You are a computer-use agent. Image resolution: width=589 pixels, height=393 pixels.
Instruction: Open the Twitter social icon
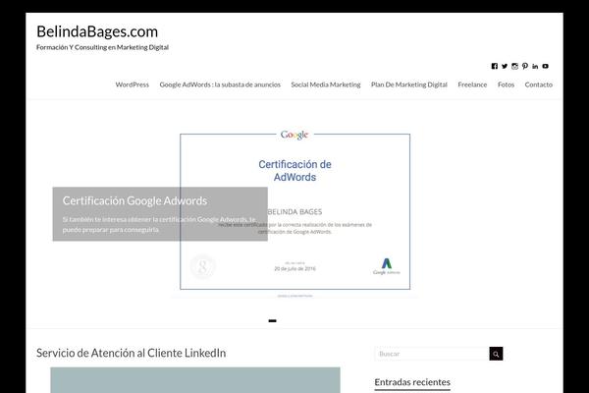(x=505, y=66)
